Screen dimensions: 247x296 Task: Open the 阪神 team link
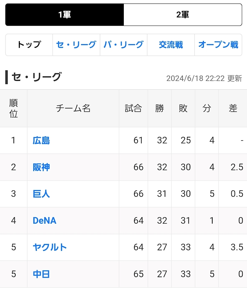(41, 167)
